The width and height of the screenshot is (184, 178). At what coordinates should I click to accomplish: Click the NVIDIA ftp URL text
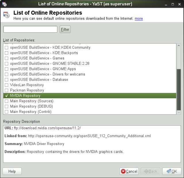47,128
